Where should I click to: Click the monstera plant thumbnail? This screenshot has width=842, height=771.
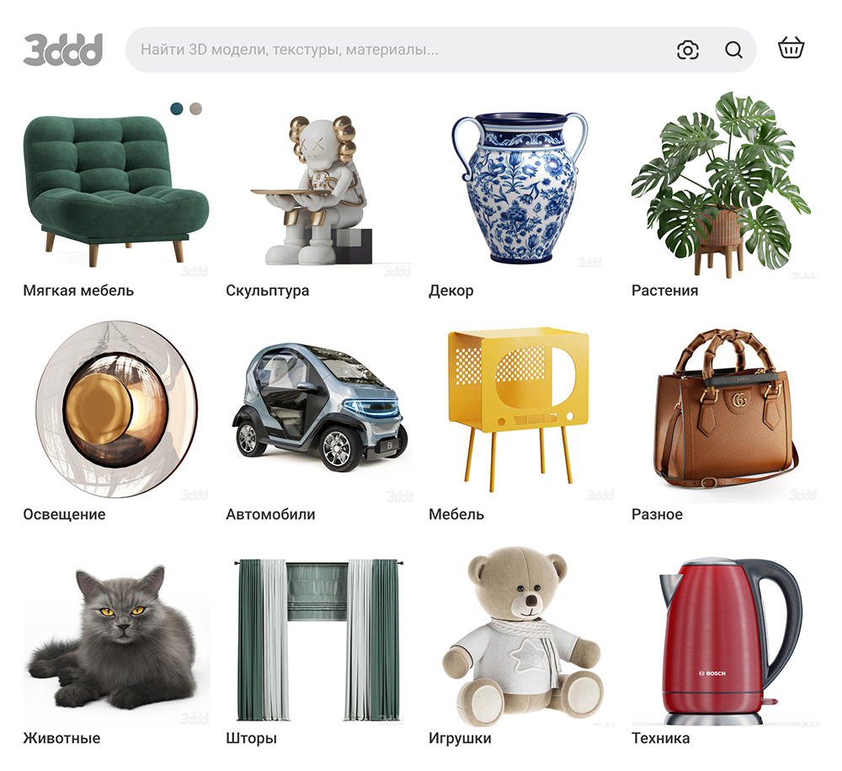click(x=721, y=184)
